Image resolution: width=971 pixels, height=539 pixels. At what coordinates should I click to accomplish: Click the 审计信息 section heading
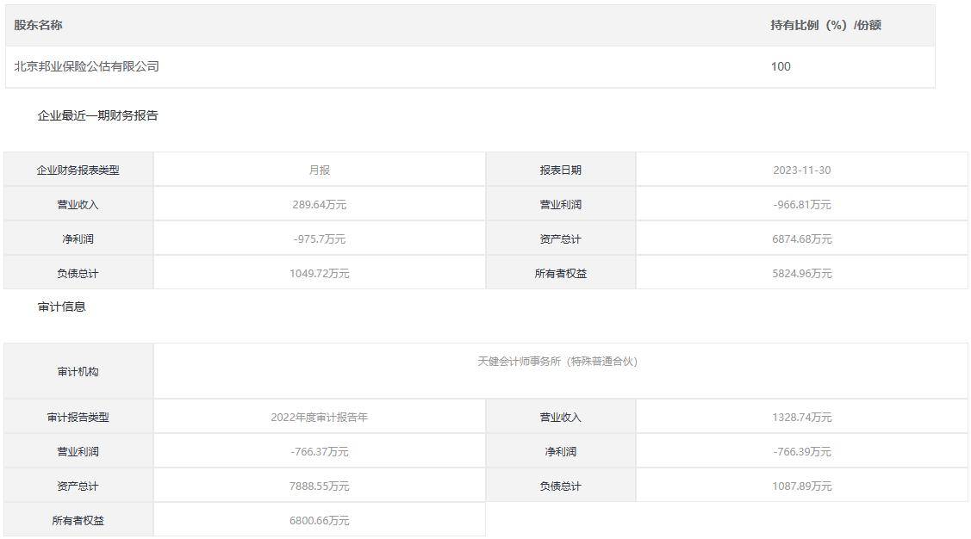click(x=61, y=307)
